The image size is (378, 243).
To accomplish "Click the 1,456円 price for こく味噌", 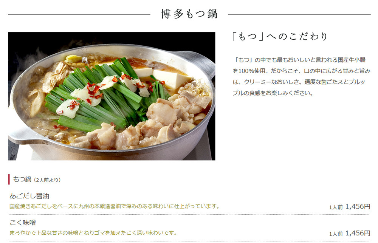I will point(358,233).
